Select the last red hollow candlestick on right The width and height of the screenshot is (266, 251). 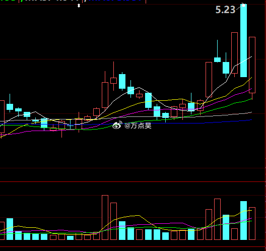pyautogui.click(x=252, y=65)
